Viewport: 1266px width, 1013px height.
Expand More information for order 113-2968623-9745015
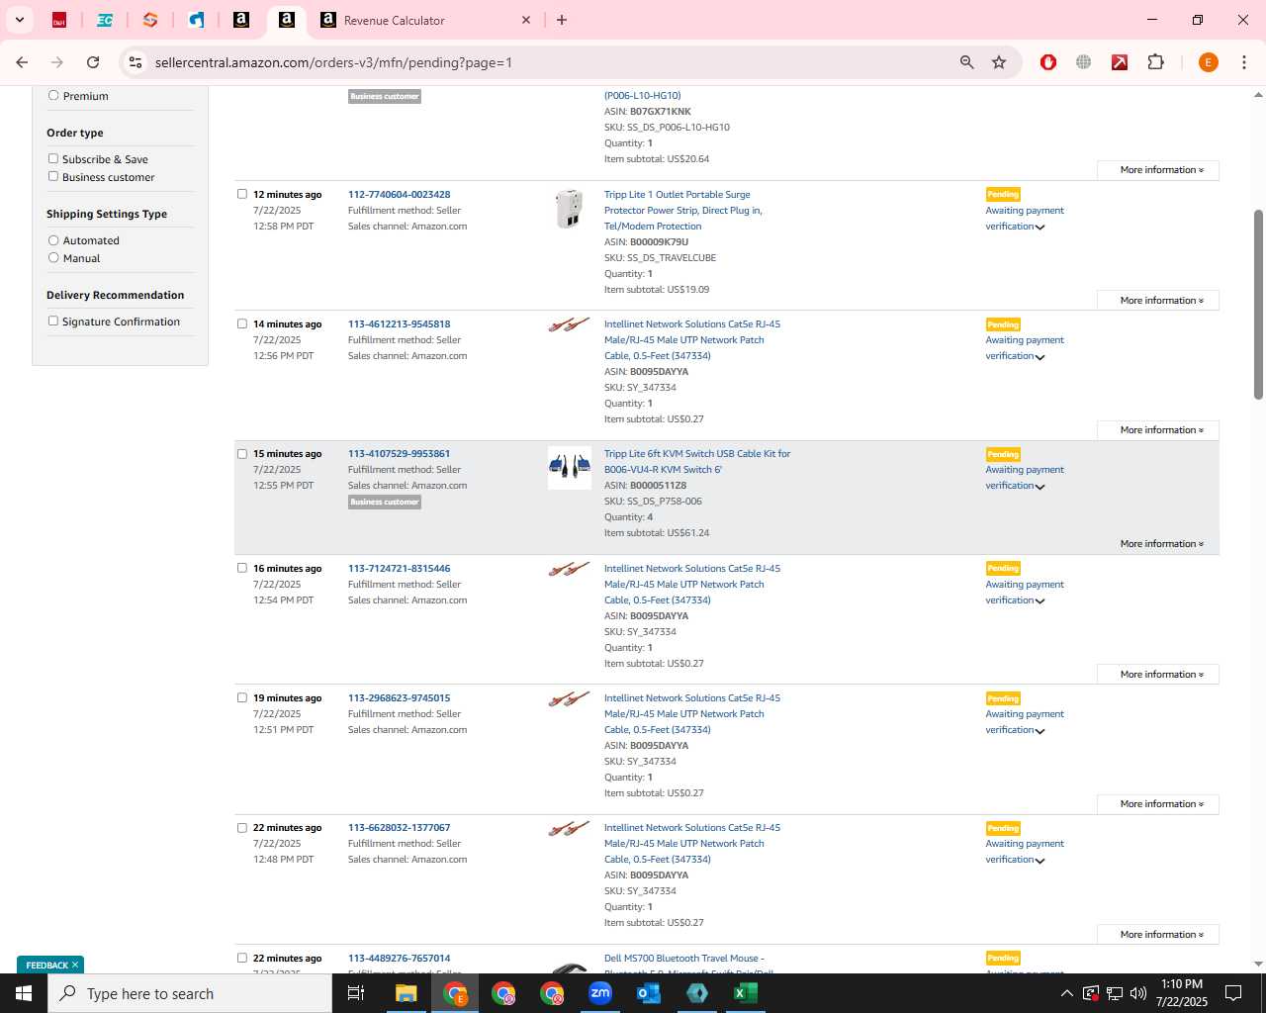tap(1158, 804)
